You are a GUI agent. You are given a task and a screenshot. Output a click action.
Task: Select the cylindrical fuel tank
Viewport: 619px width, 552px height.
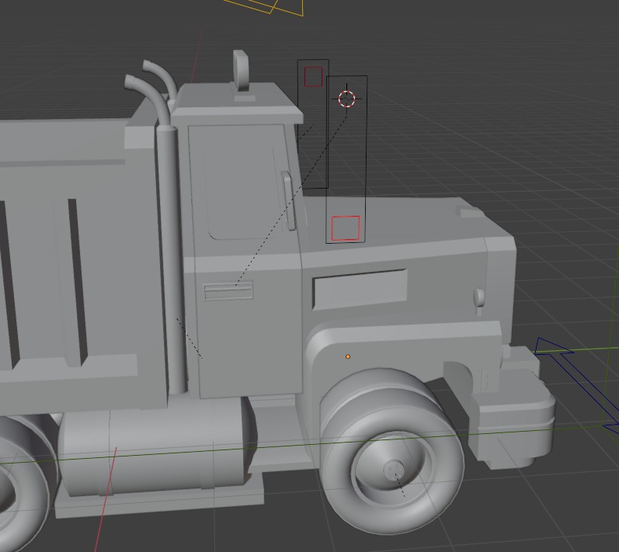[x=156, y=448]
